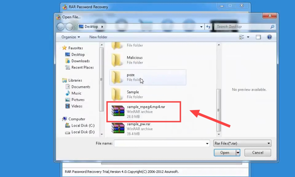
Task: Open the view options dropdown arrow
Action: tap(248, 37)
